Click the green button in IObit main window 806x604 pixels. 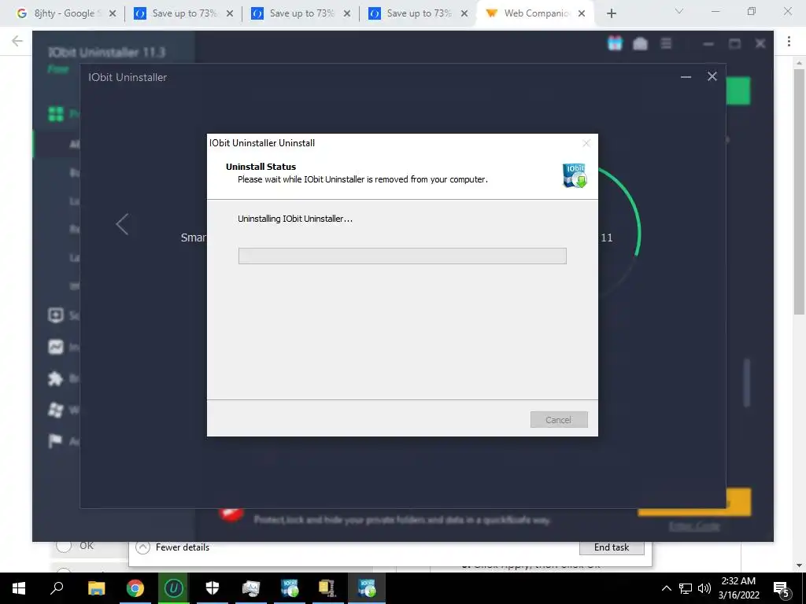point(738,91)
